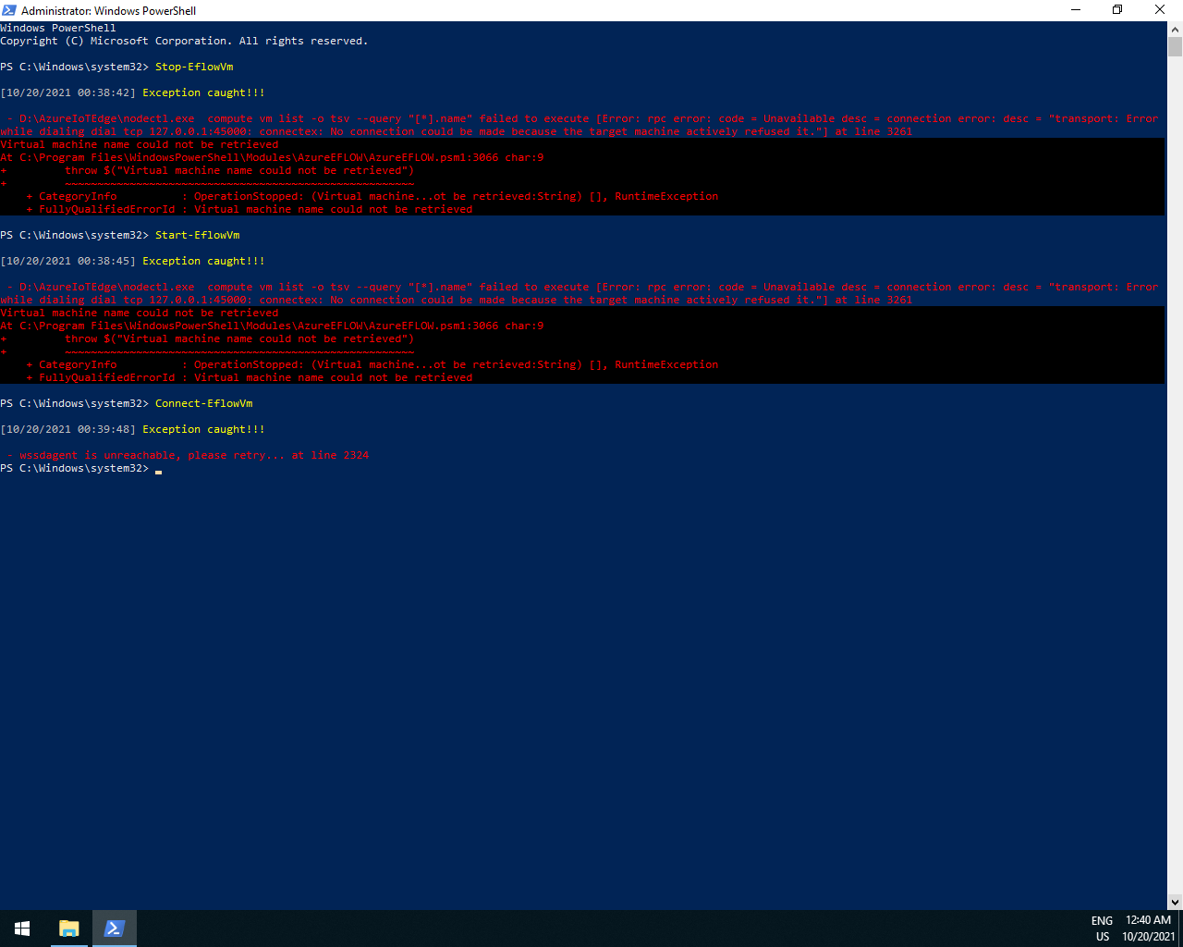Open the ENG US language indicator
The width and height of the screenshot is (1183, 947).
(x=1102, y=929)
